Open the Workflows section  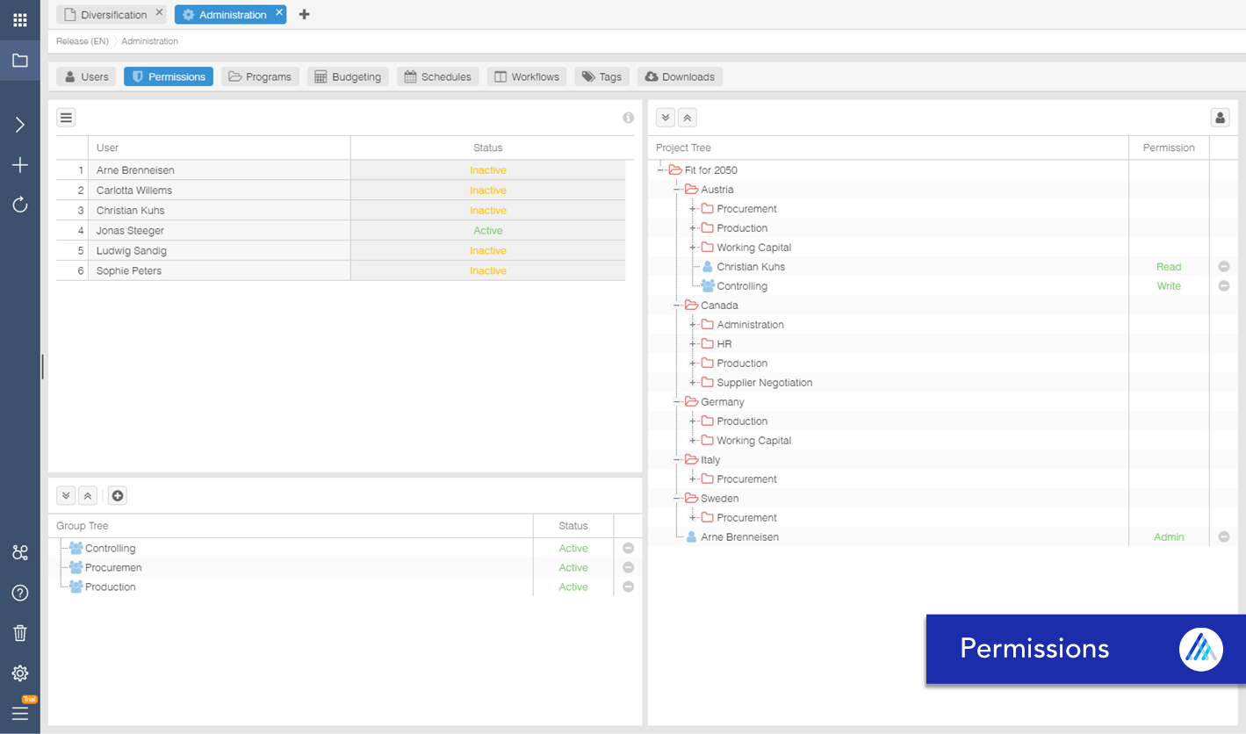coord(526,76)
